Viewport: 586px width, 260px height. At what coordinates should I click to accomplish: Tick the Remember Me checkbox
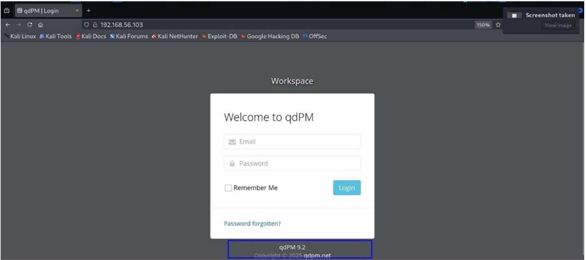pos(228,187)
